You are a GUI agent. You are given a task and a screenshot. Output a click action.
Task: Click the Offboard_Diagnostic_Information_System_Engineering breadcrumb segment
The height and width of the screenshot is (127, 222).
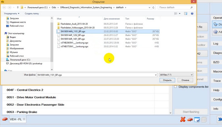86,7
